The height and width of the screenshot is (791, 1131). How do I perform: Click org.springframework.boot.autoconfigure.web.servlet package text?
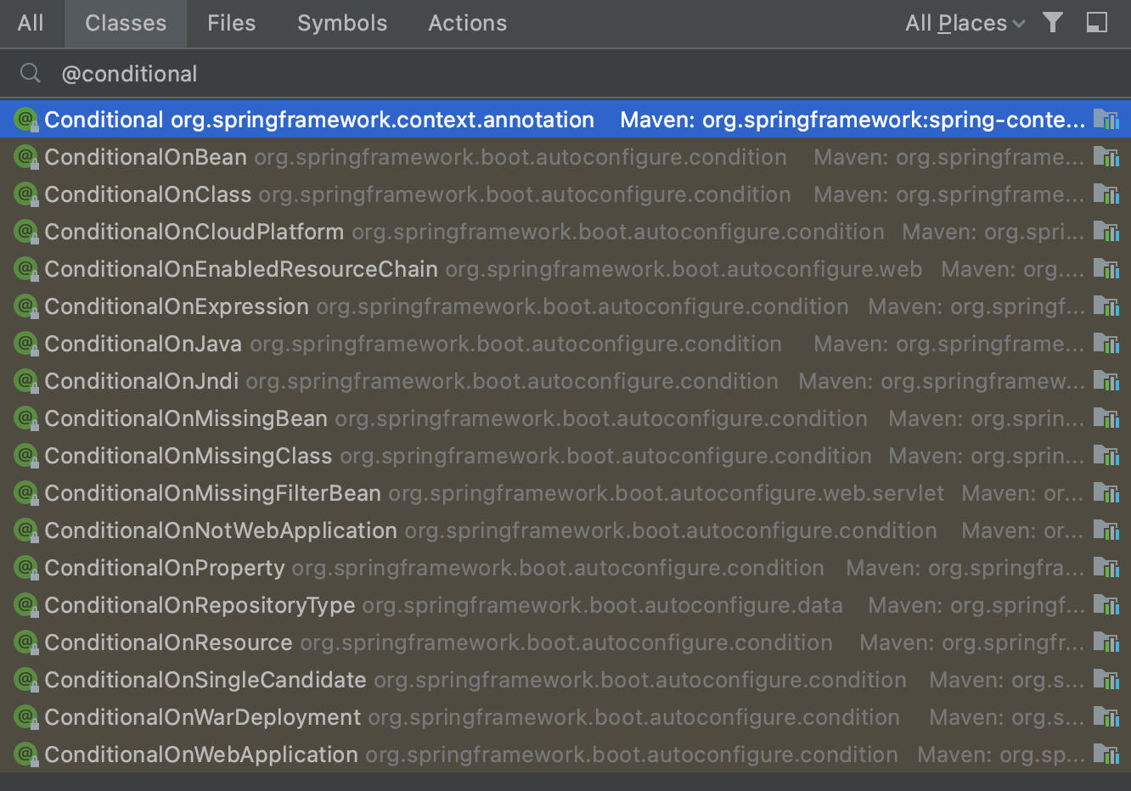click(x=667, y=493)
